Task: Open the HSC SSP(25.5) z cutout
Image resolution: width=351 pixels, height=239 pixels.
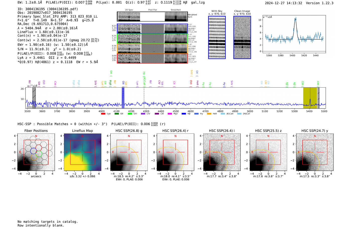Action: pyautogui.click(x=268, y=152)
